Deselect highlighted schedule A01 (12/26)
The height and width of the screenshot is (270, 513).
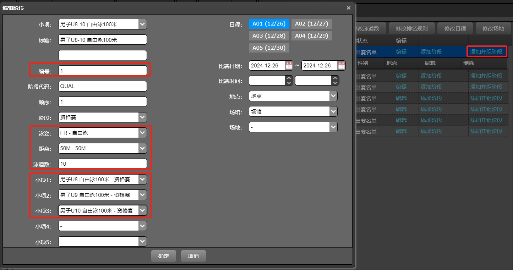(x=269, y=23)
